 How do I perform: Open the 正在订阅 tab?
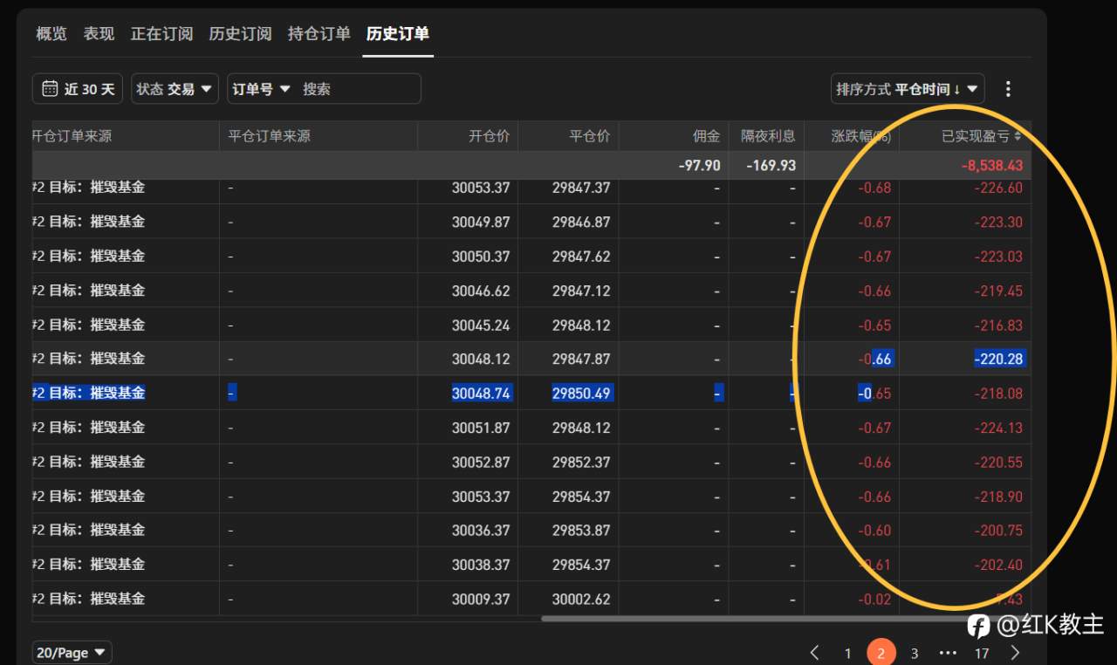tap(161, 33)
